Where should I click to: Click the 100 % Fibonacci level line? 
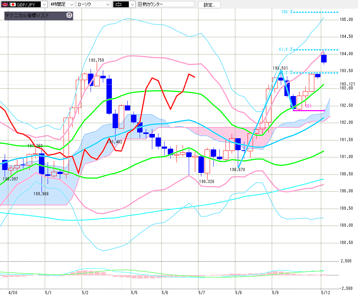point(316,12)
